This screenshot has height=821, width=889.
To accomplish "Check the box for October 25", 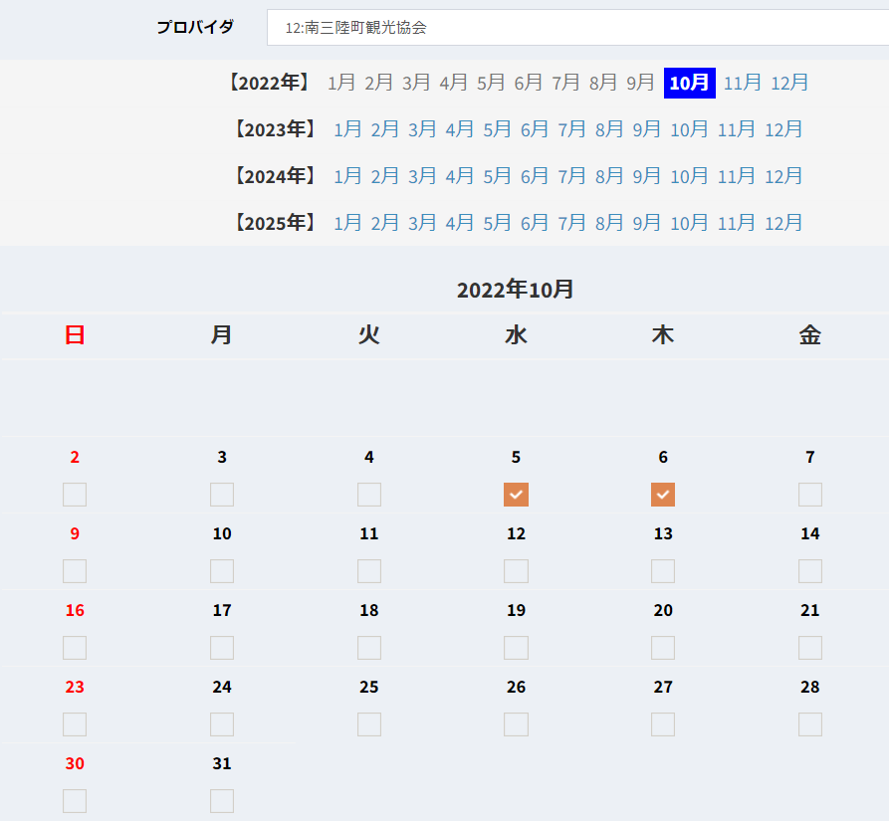I will 369,724.
